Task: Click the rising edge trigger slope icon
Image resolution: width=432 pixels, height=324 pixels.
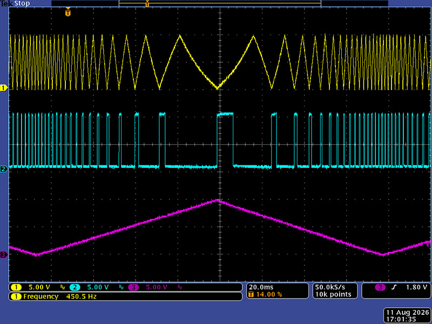Action: [394, 287]
